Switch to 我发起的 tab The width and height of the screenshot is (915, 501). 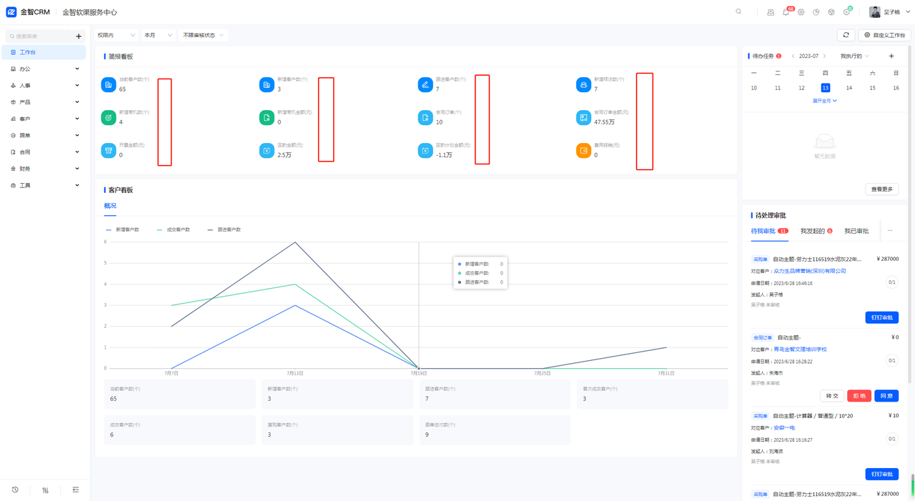[816, 231]
